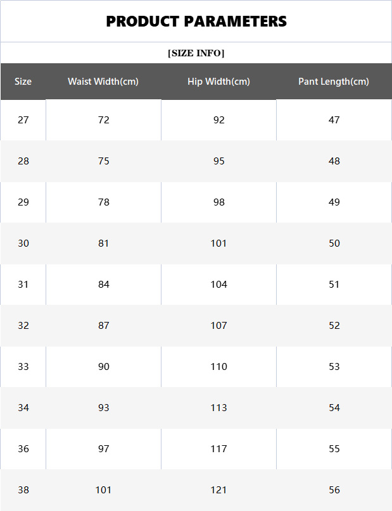392x511 pixels.
Task: Select hip width value 110
Action: coord(218,366)
